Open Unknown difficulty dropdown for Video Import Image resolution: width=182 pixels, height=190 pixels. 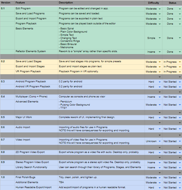point(160,141)
